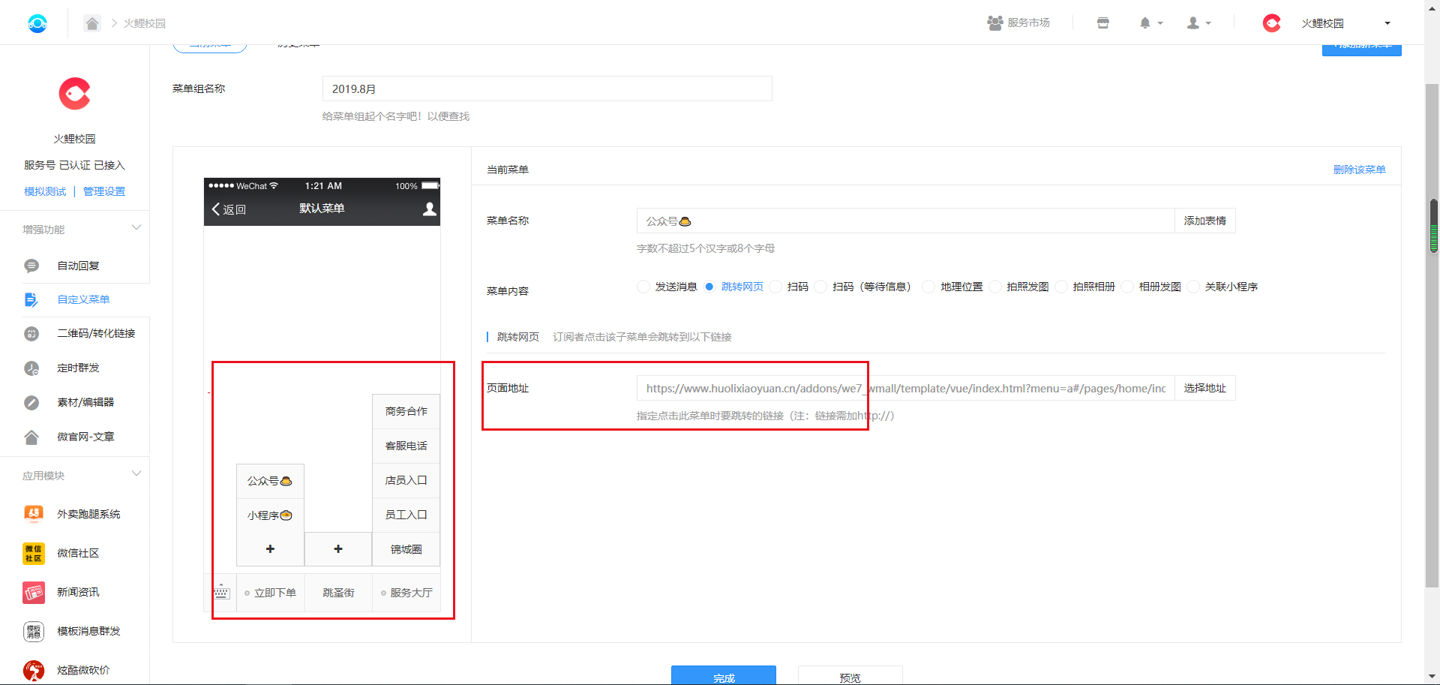Viewport: 1440px width, 685px height.
Task: Click the 二维码/转化链接 icon
Action: pyautogui.click(x=31, y=334)
